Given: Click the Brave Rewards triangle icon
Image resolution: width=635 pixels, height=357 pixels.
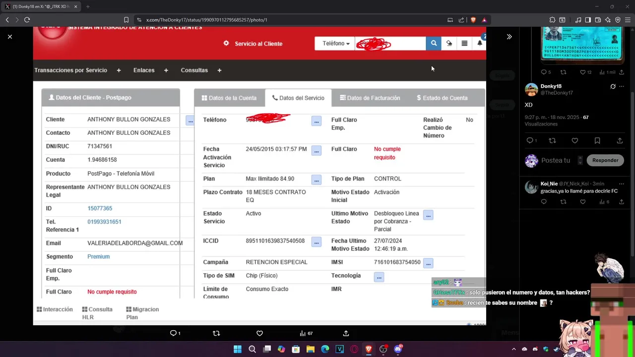Looking at the screenshot, I should (484, 20).
